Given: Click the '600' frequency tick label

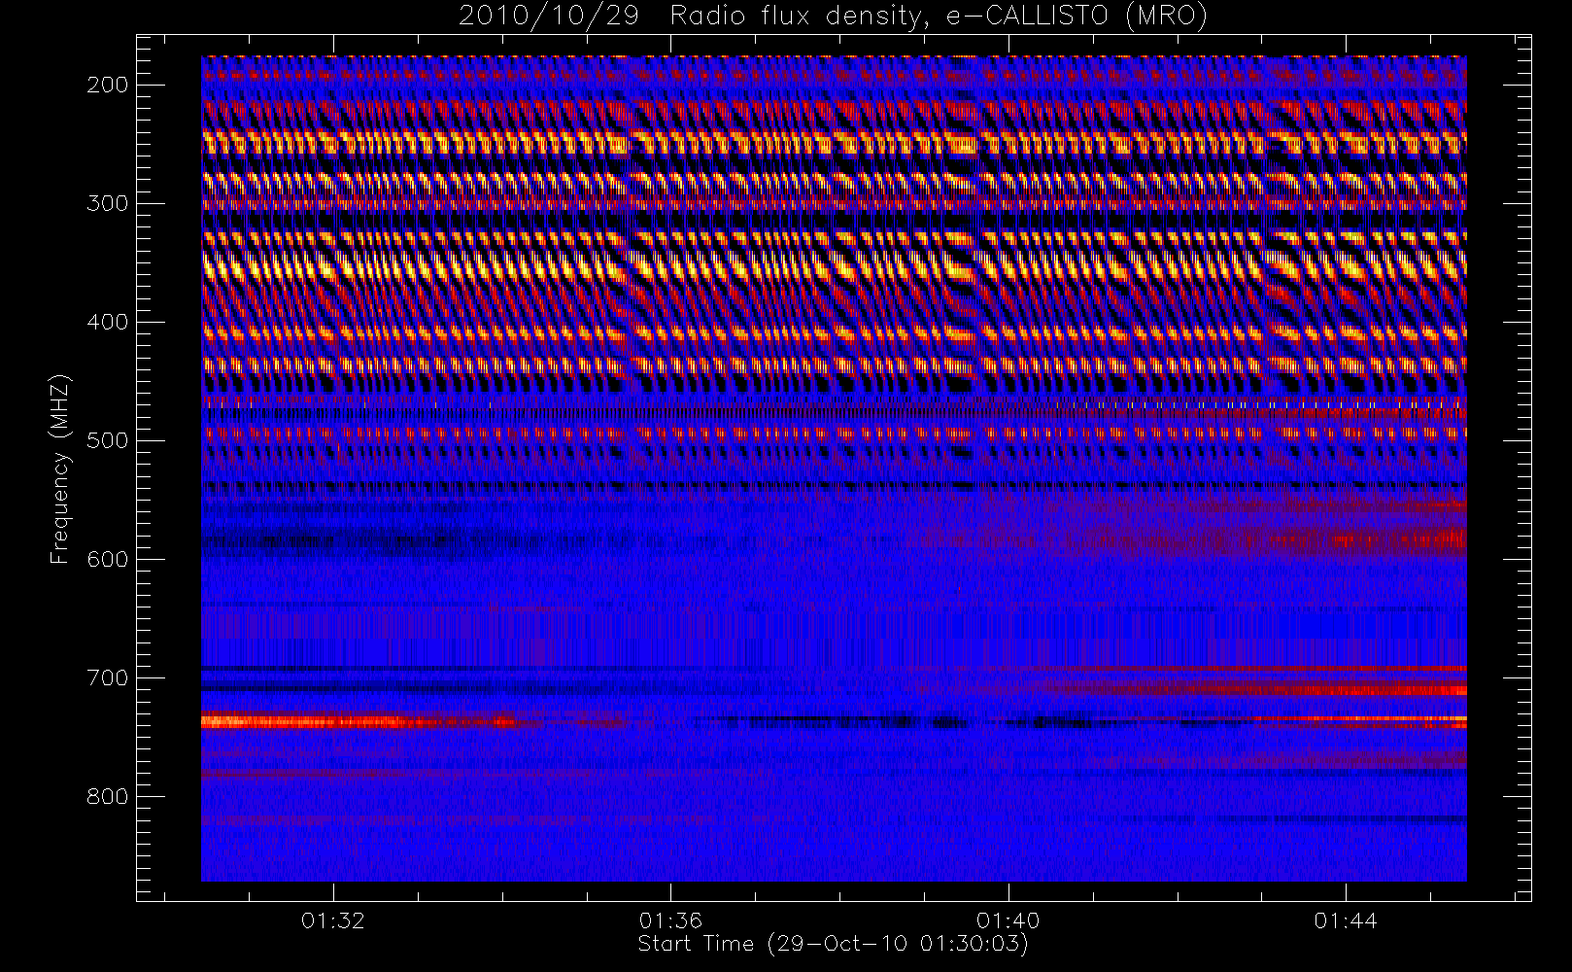Looking at the screenshot, I should click(x=109, y=559).
